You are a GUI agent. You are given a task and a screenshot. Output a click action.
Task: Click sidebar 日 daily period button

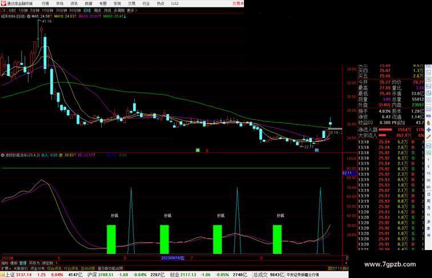[x=429, y=194]
